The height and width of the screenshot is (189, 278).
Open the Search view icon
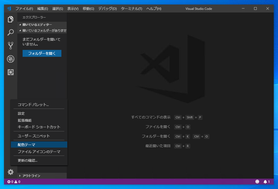pyautogui.click(x=11, y=33)
